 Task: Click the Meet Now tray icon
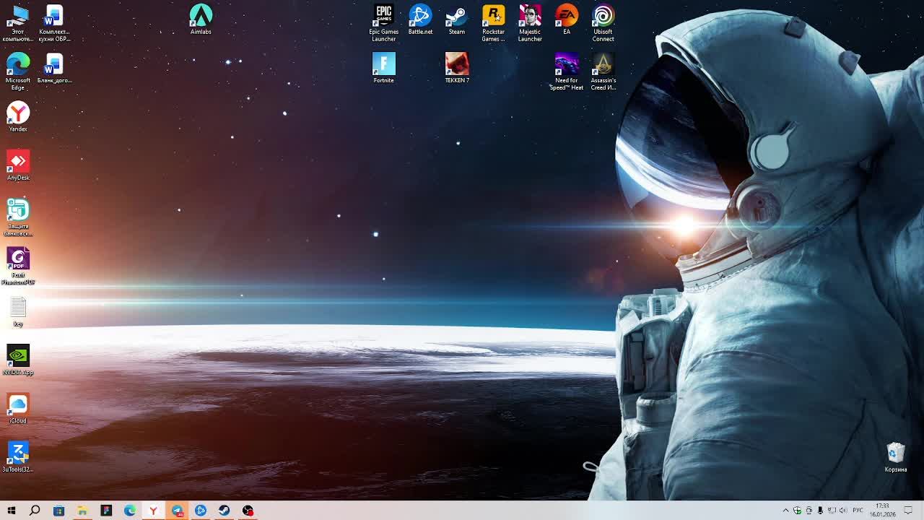tap(808, 511)
